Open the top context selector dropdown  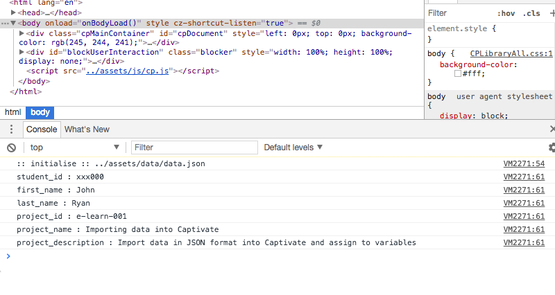click(74, 147)
